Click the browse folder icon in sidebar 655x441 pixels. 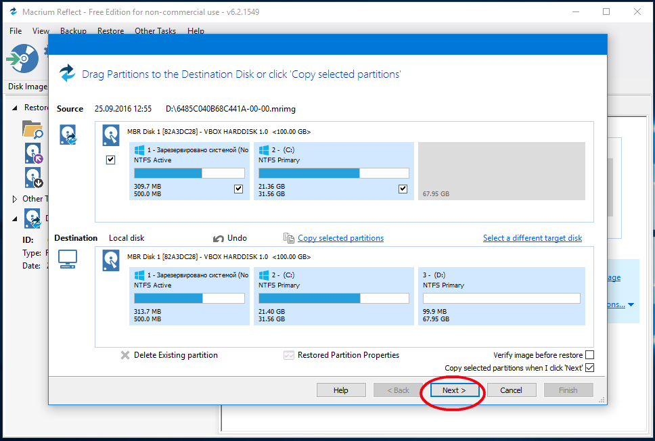pyautogui.click(x=32, y=129)
